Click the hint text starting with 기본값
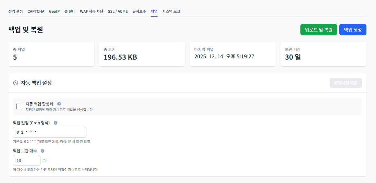 pos(51,142)
